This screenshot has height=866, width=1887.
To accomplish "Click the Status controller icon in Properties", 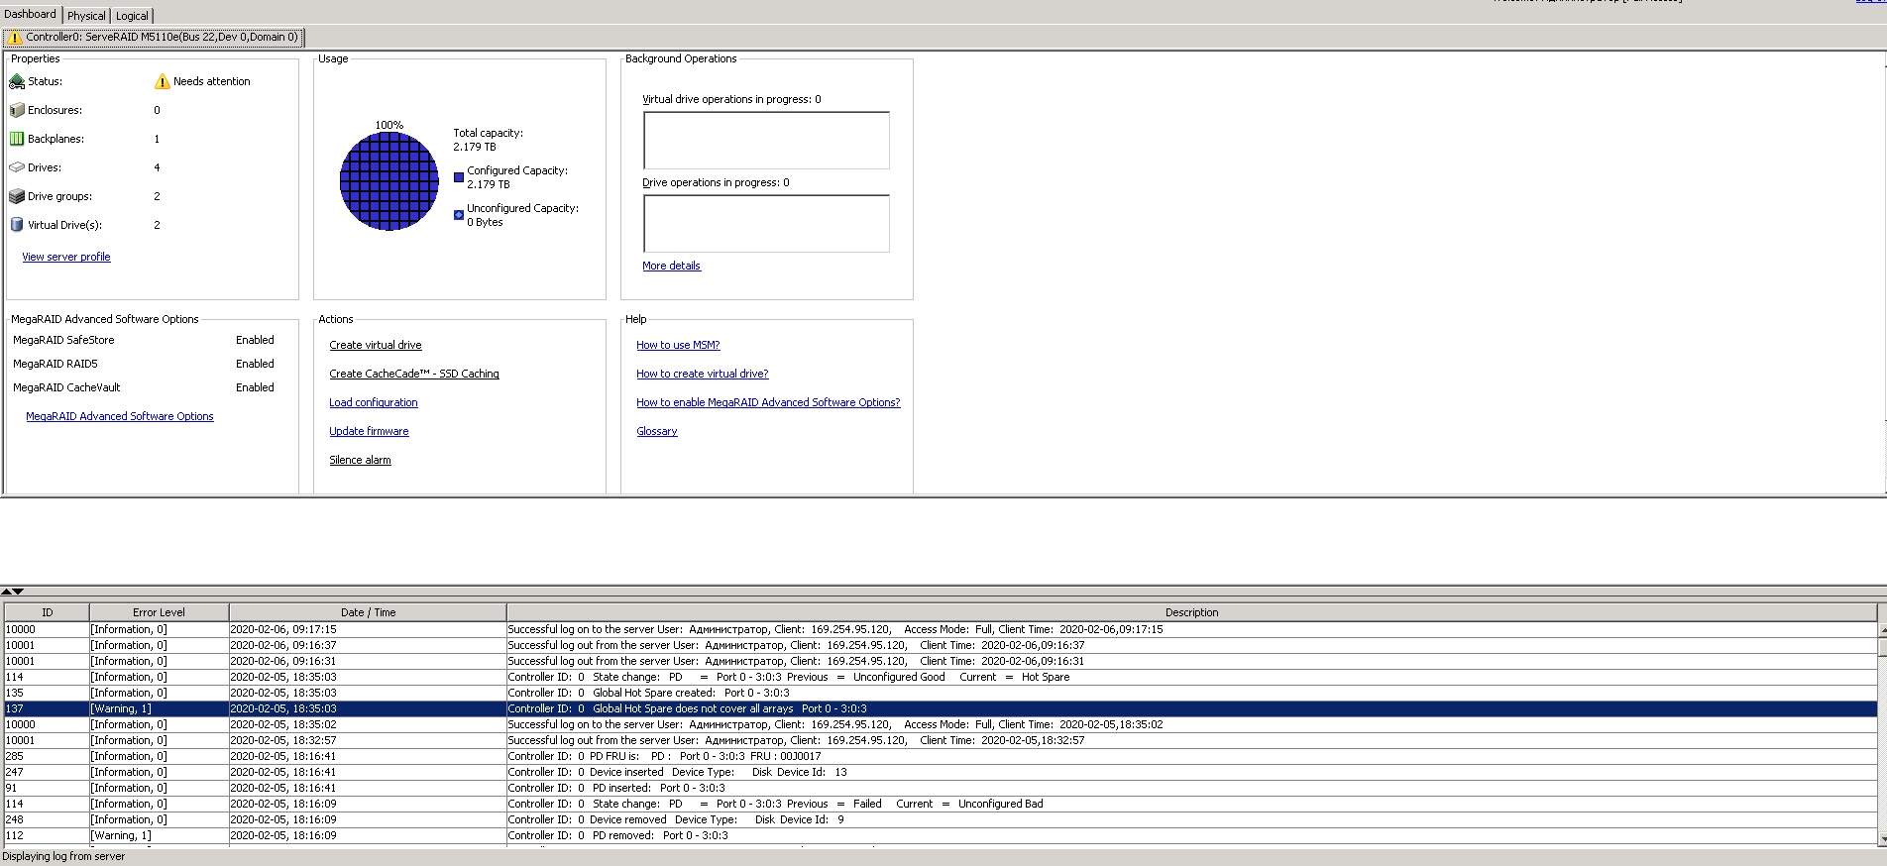I will tap(17, 81).
